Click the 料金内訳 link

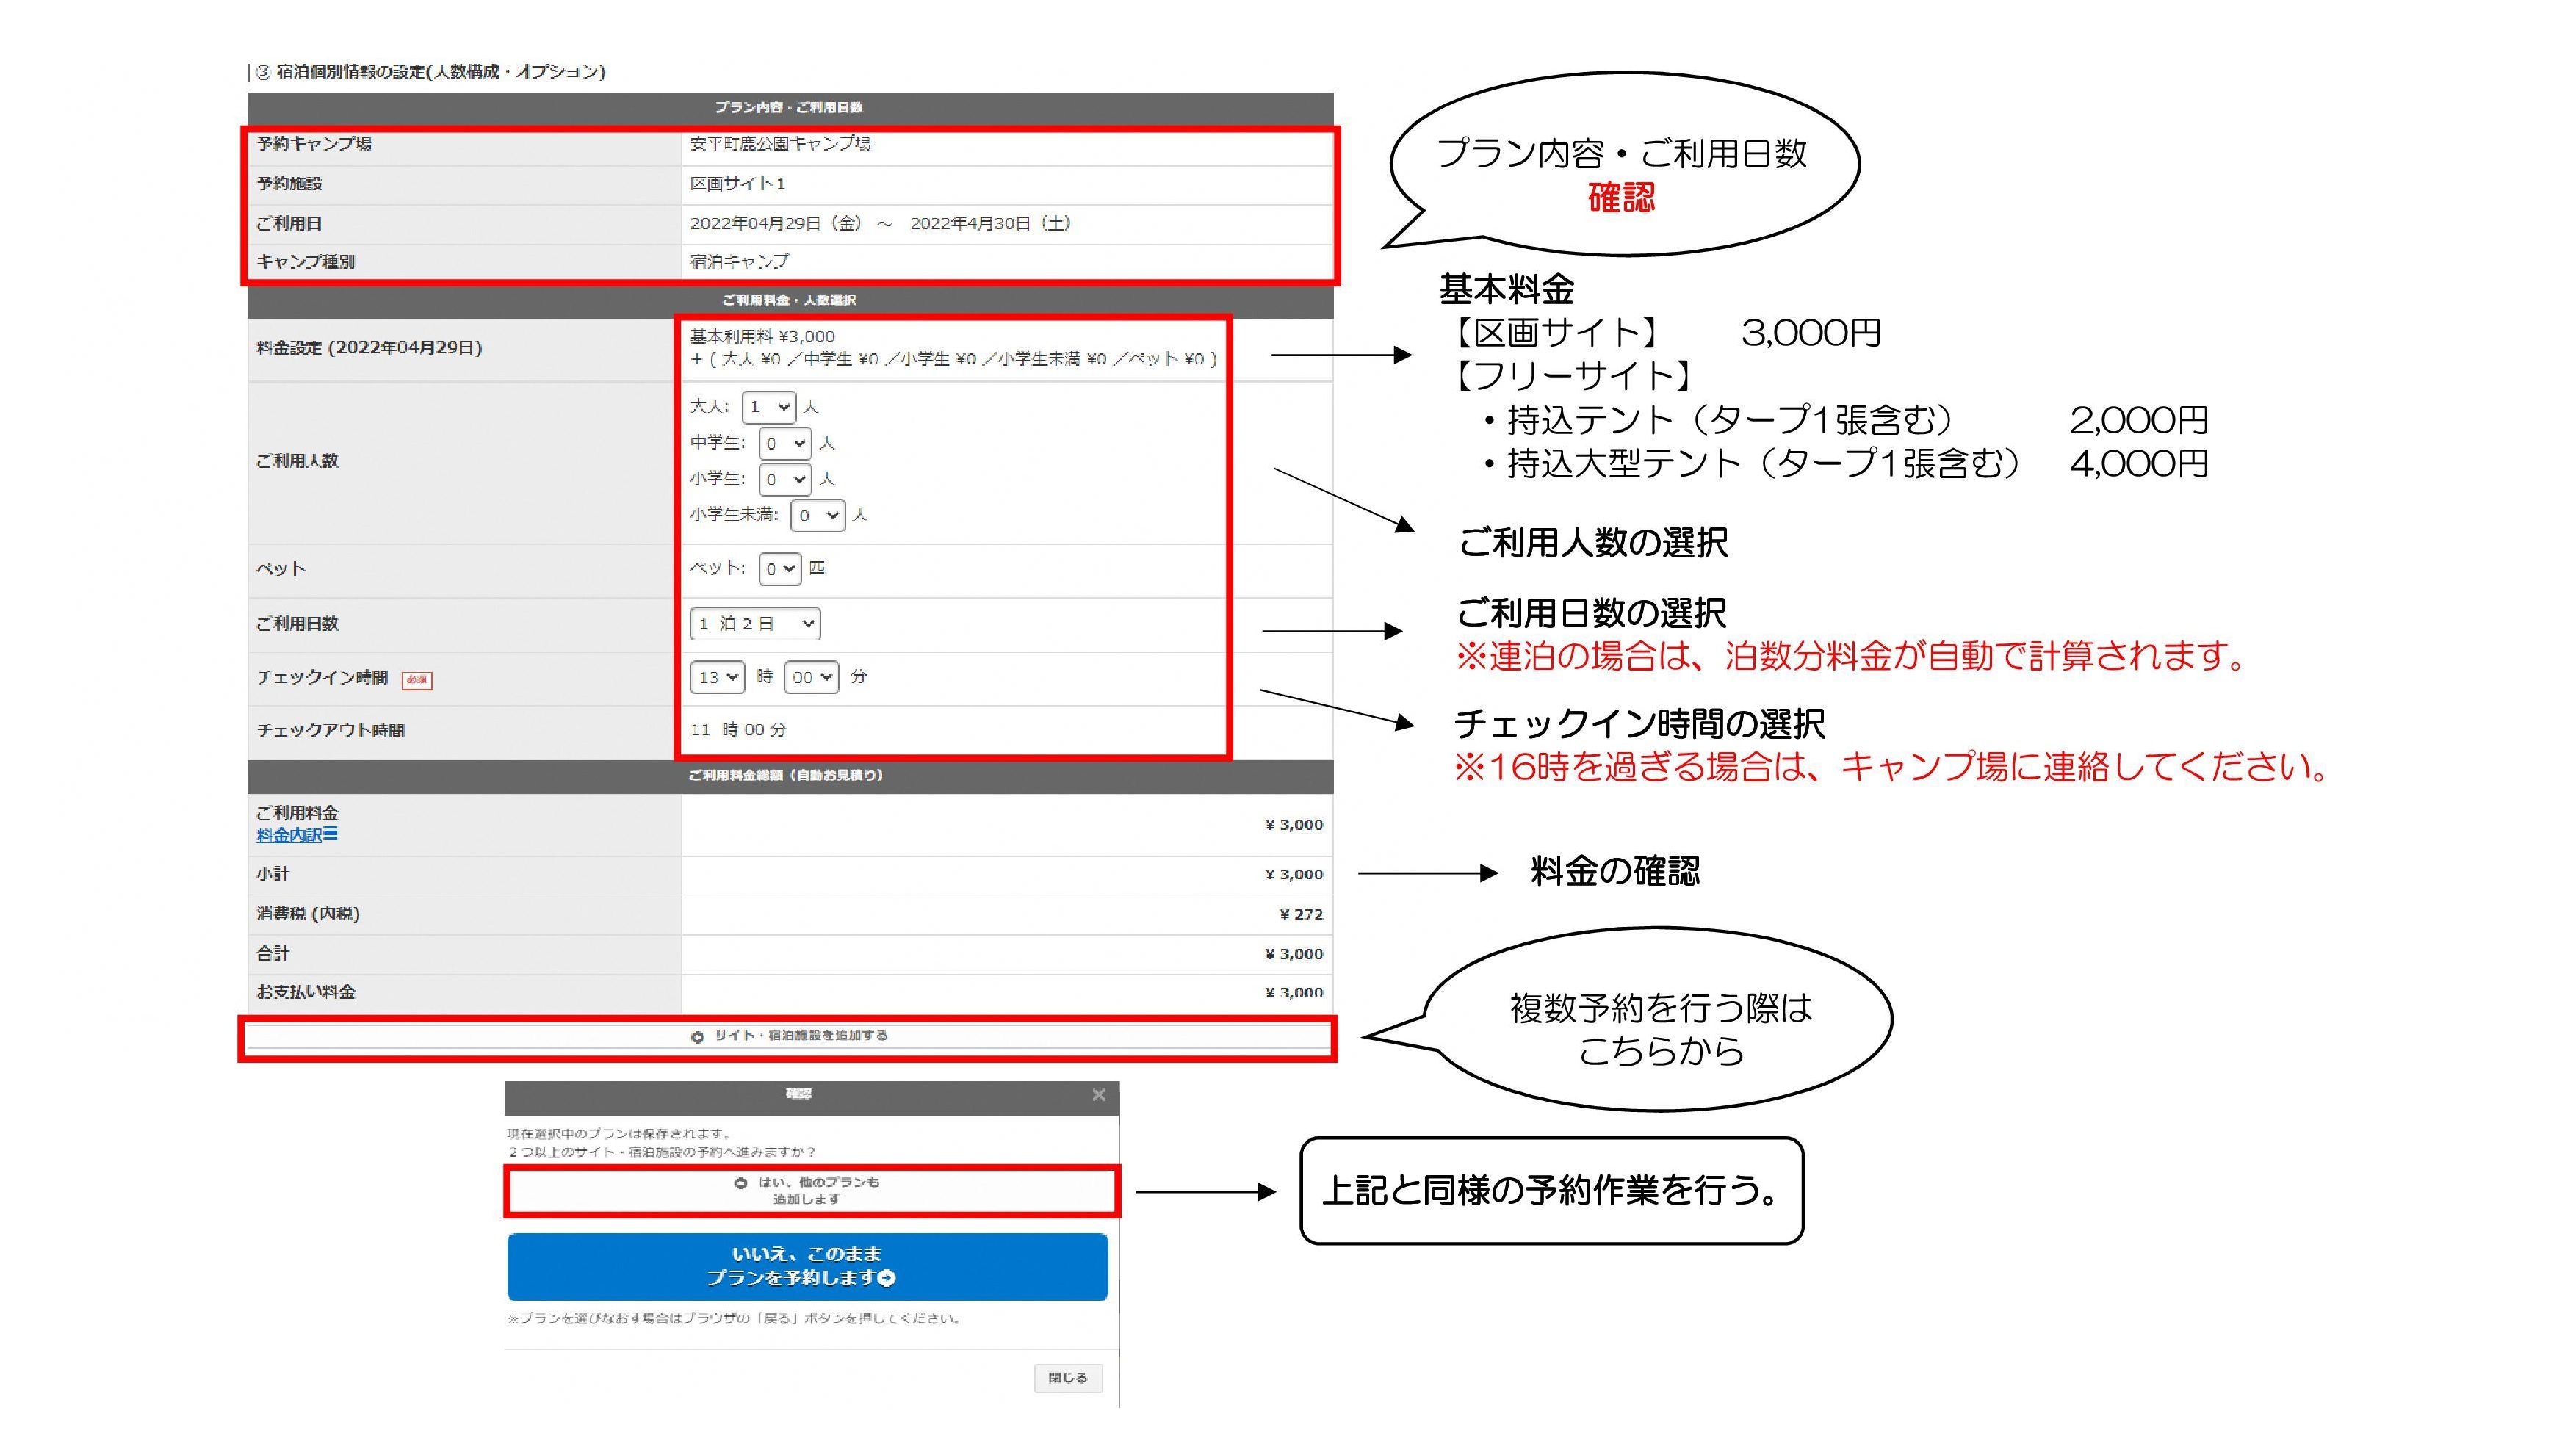pyautogui.click(x=289, y=835)
